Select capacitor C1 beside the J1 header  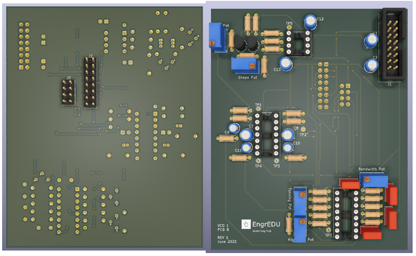pyautogui.click(x=372, y=40)
